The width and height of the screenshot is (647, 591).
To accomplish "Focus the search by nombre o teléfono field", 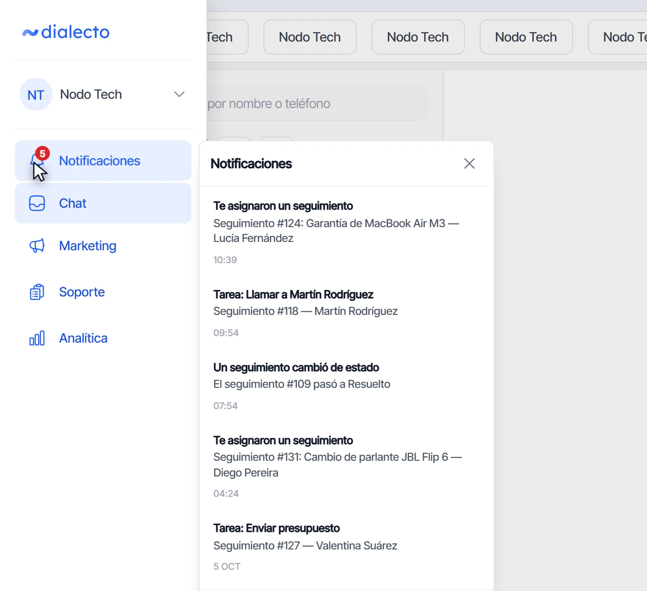I will coord(317,103).
